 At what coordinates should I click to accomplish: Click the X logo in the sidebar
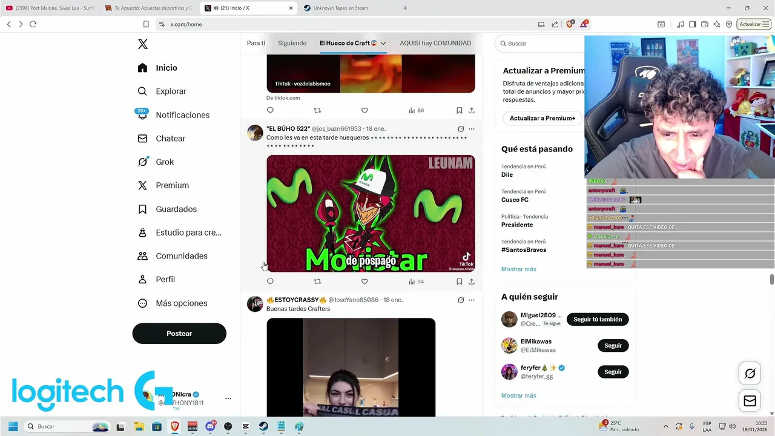tap(143, 44)
